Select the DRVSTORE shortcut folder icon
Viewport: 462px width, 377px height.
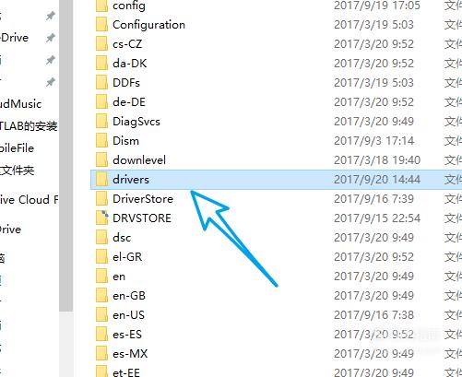click(x=101, y=218)
